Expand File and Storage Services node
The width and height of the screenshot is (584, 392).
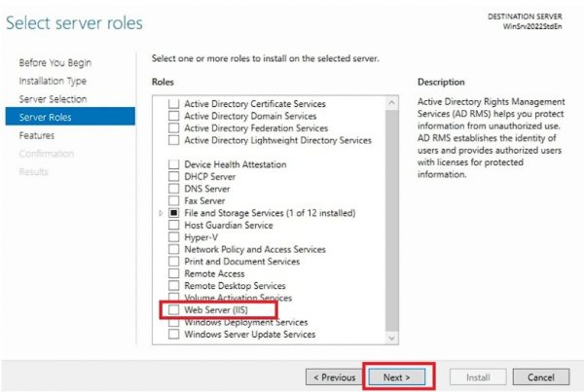coord(160,213)
